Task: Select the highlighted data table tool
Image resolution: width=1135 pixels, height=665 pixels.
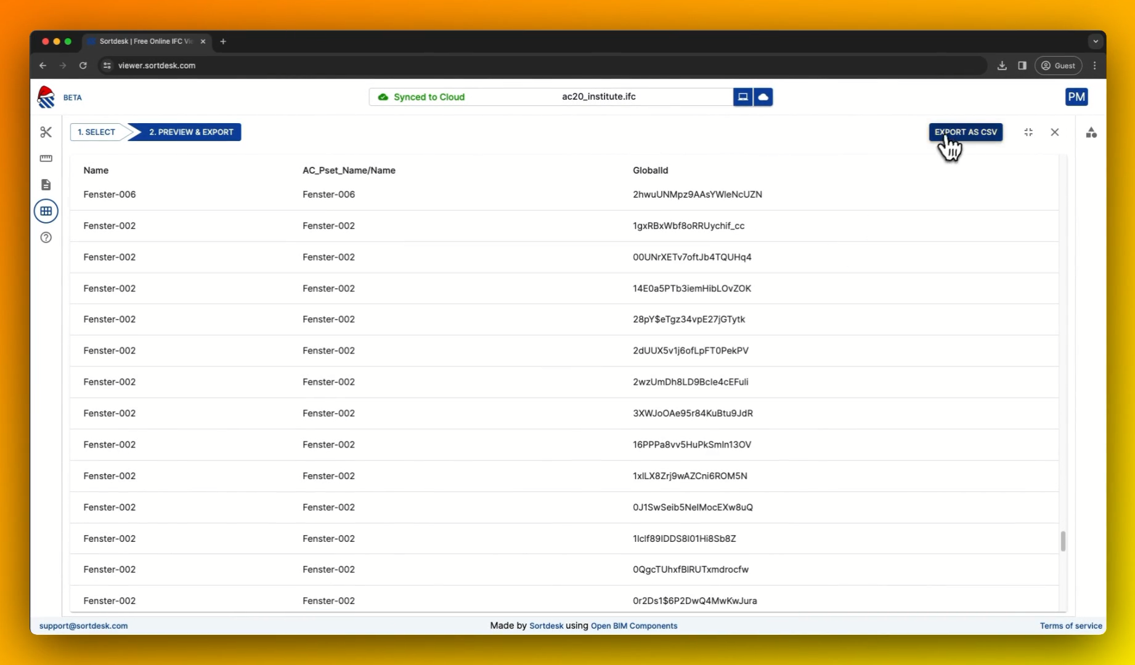Action: [x=46, y=211]
